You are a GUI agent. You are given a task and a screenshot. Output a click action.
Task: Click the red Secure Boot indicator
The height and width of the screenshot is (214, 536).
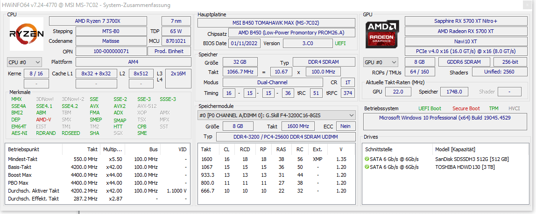(x=466, y=108)
